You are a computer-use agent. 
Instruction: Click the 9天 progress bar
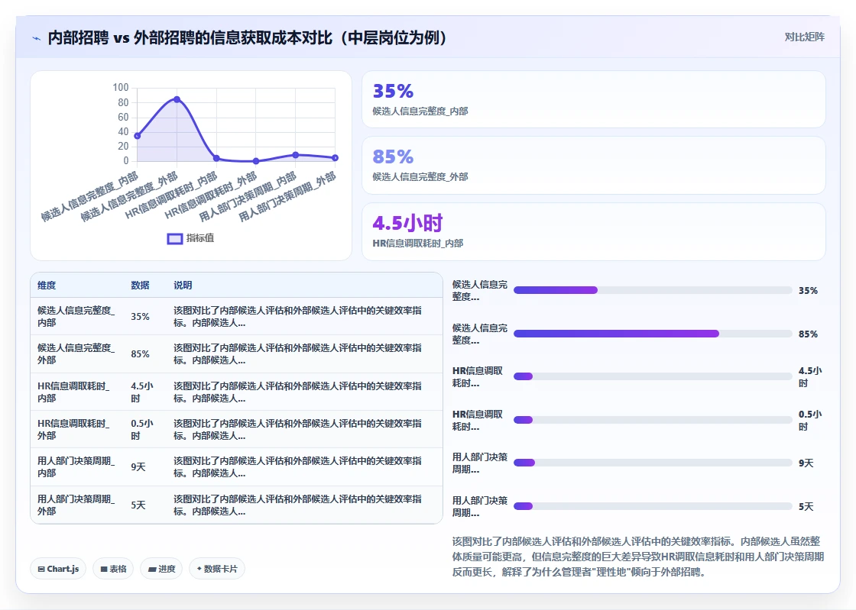click(x=653, y=463)
